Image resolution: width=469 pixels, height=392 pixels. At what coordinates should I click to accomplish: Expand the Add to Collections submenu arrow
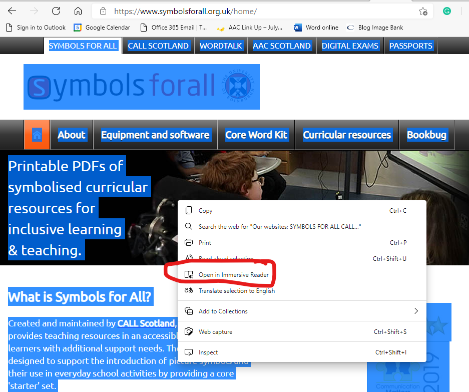(416, 311)
